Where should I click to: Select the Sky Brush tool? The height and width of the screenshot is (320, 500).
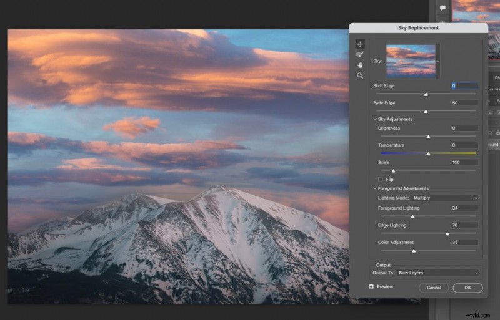[360, 55]
